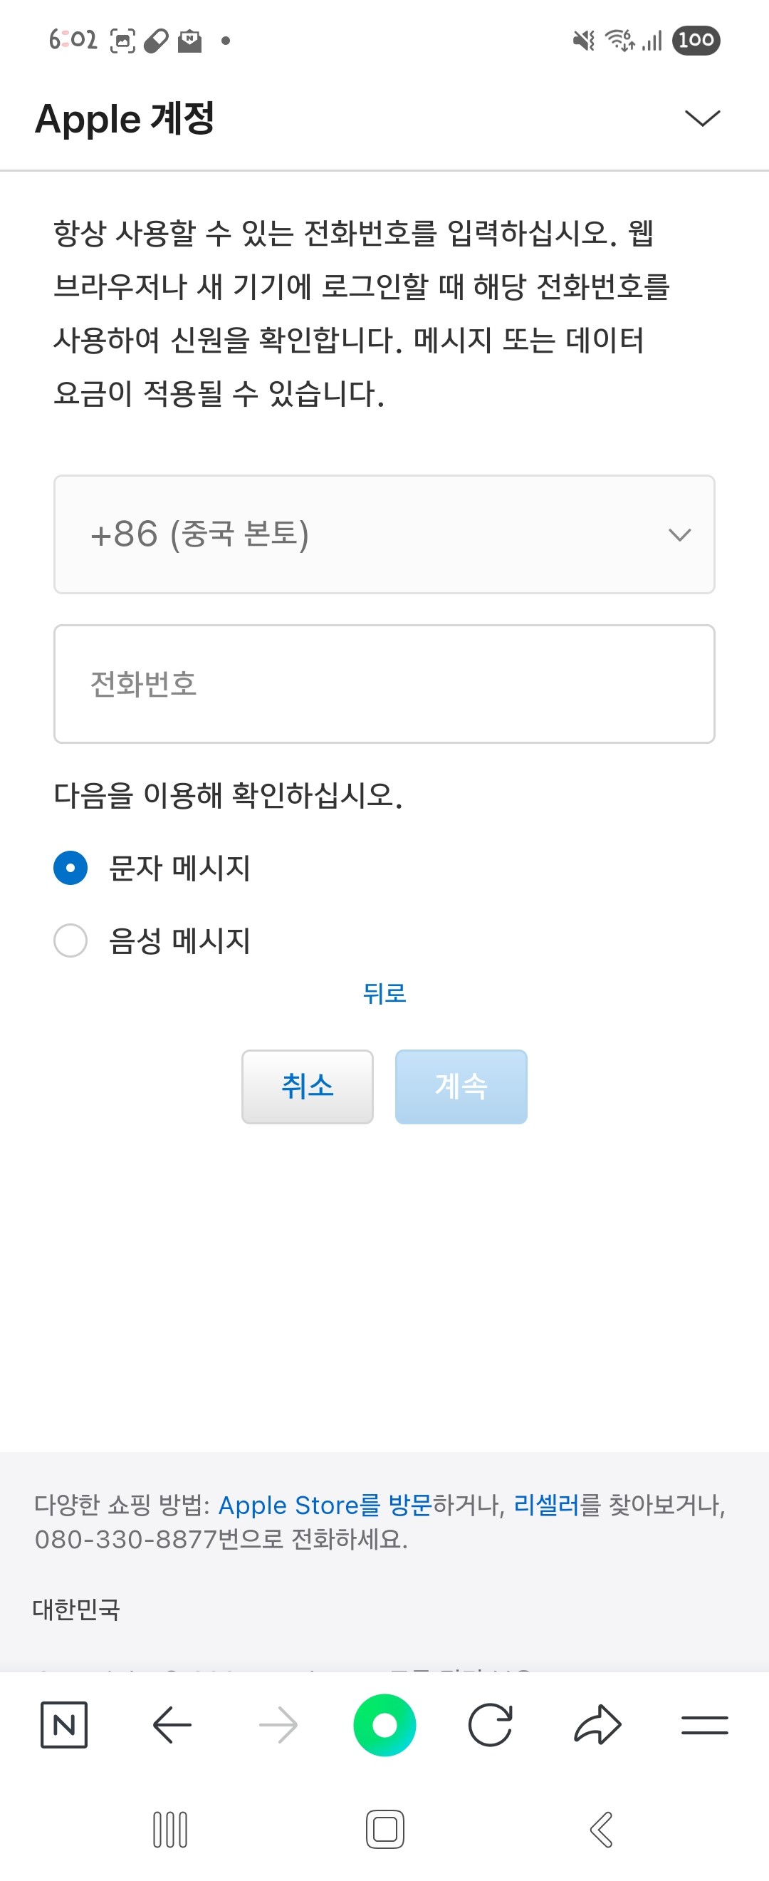
Task: Tap the 뒤로 link
Action: pos(384,993)
